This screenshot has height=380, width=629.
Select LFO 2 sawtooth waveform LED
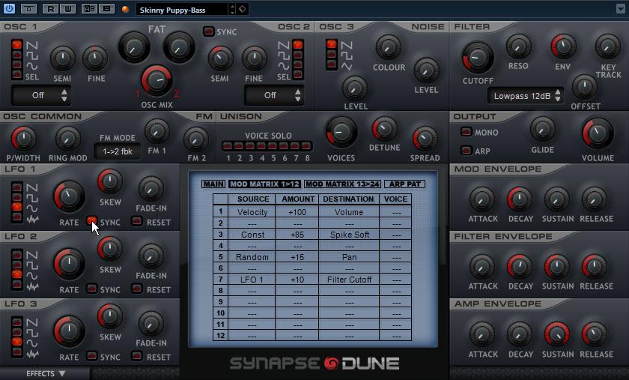[x=16, y=255]
